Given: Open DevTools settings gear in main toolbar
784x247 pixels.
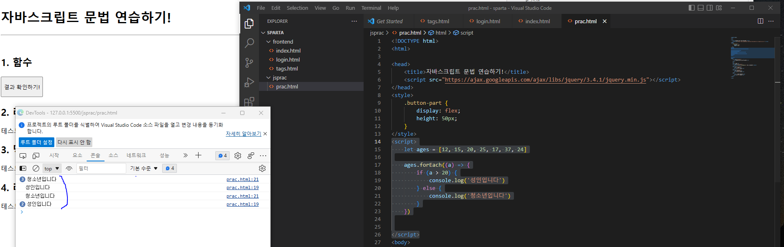Looking at the screenshot, I should click(238, 156).
